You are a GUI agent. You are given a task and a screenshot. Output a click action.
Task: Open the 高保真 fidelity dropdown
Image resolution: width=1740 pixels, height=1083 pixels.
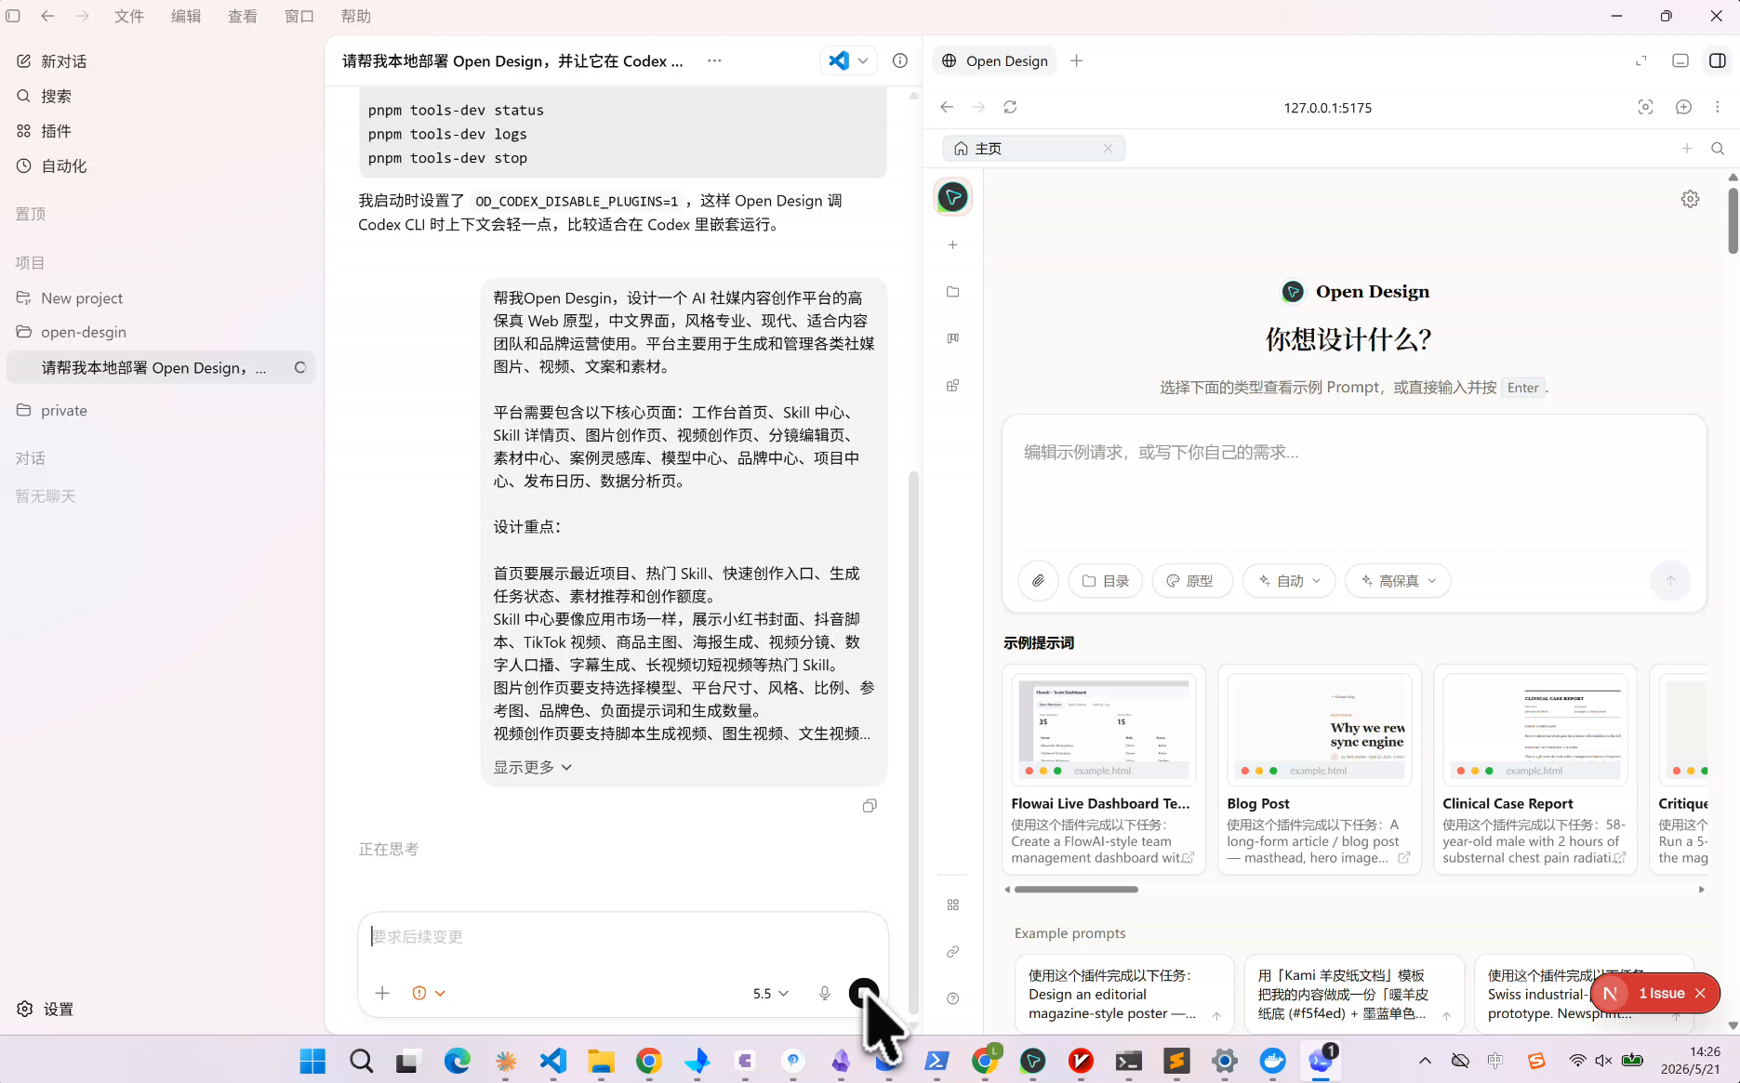[1398, 580]
